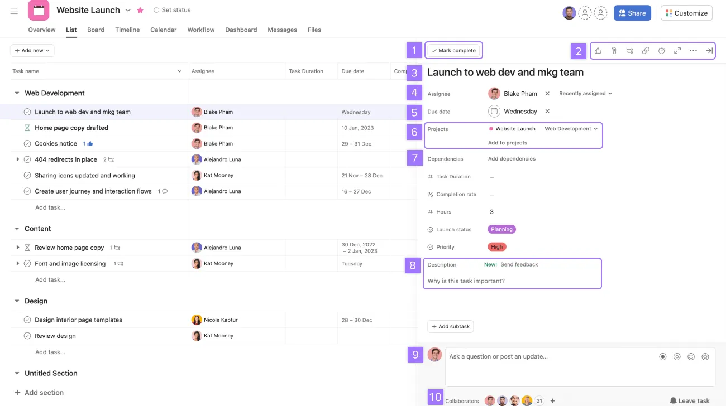Viewport: 726px width, 406px height.
Task: Expand 404 redirects in place subtasks
Action: tap(18, 159)
